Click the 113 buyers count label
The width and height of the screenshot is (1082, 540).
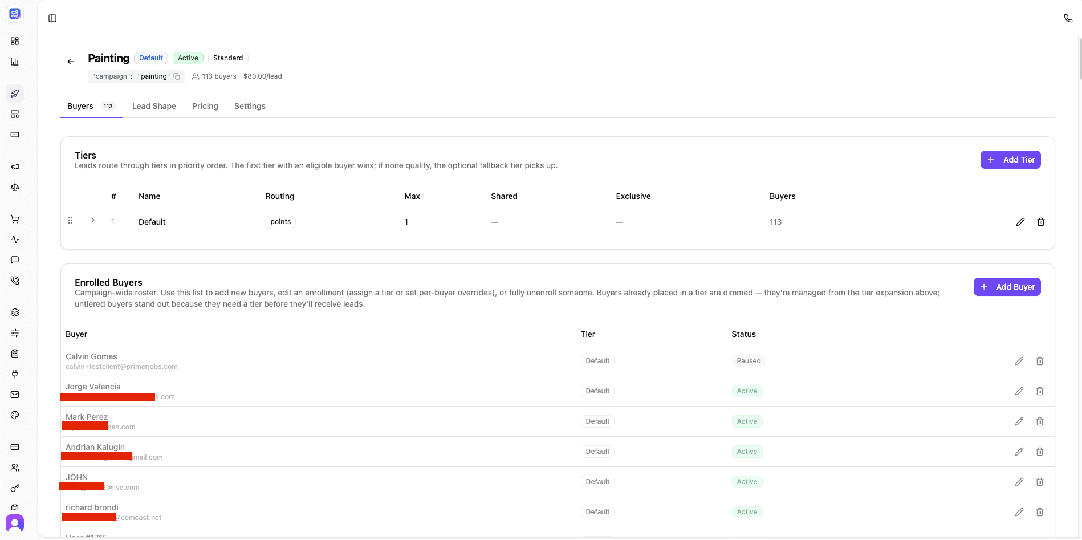(214, 76)
